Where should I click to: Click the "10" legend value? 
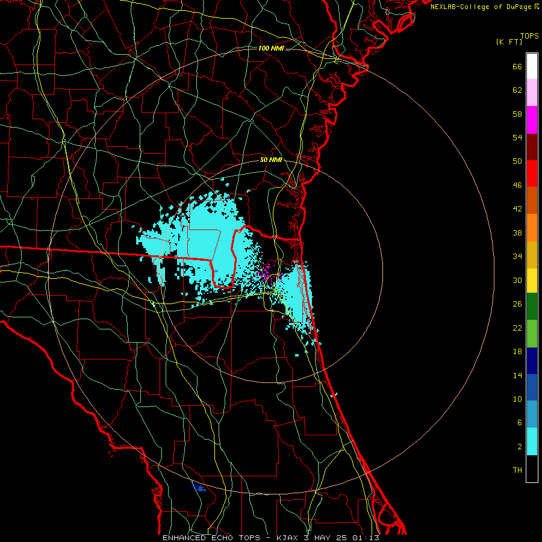[x=517, y=399]
